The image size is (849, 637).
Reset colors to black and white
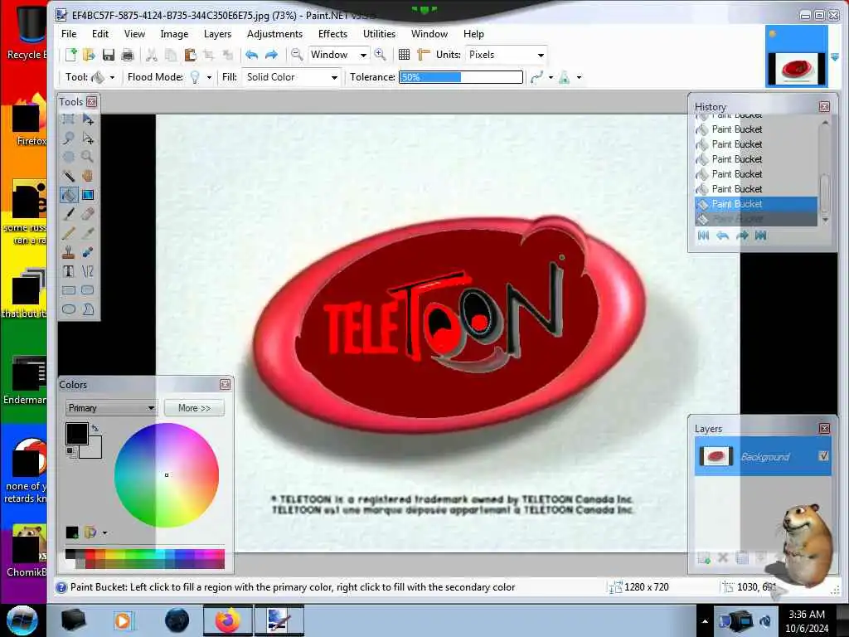70,452
